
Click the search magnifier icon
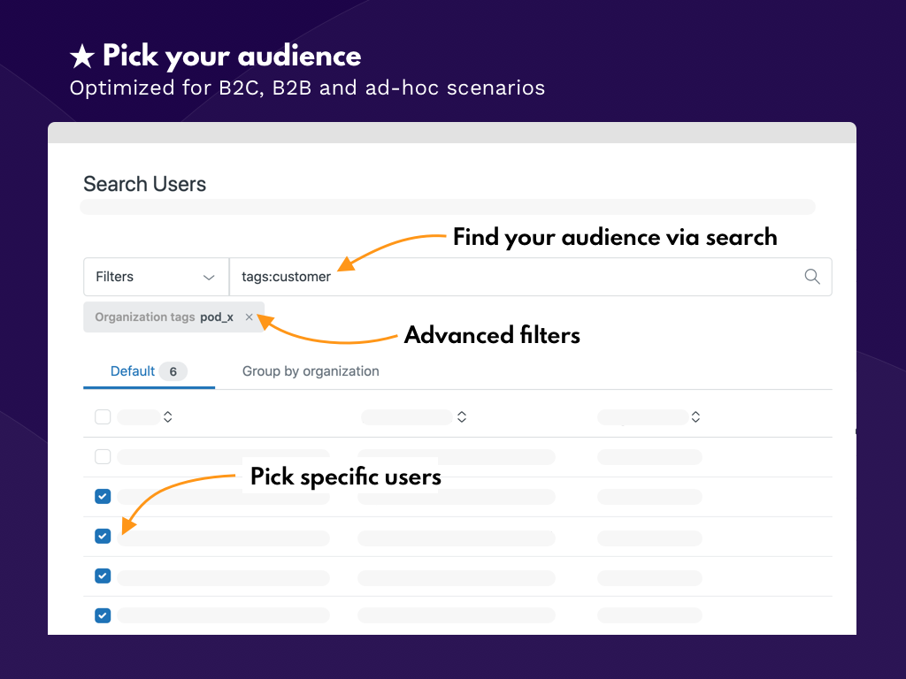tap(811, 277)
